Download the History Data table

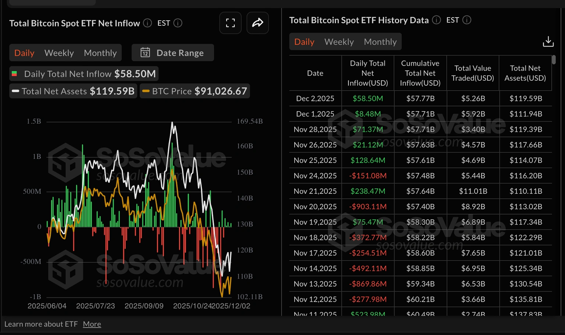tap(548, 41)
